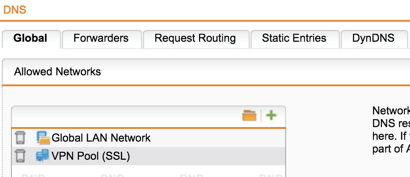Switch to the Forwarders tab
Image resolution: width=410 pixels, height=177 pixels.
(x=102, y=39)
